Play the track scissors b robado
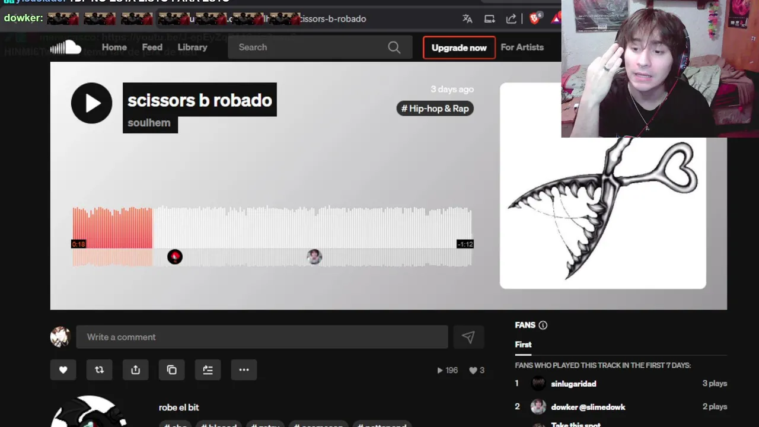The height and width of the screenshot is (427, 759). pyautogui.click(x=91, y=103)
